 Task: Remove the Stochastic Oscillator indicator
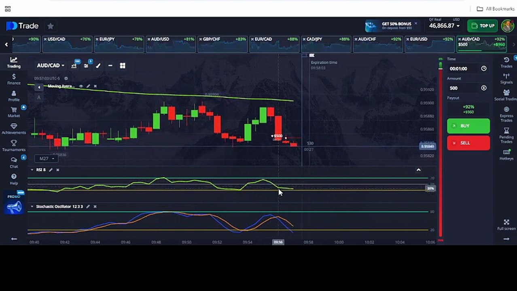pos(95,207)
